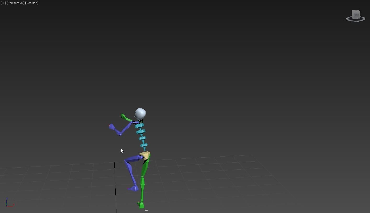
Task: Open the Perspective point-of-view label menu
Action: coord(15,3)
